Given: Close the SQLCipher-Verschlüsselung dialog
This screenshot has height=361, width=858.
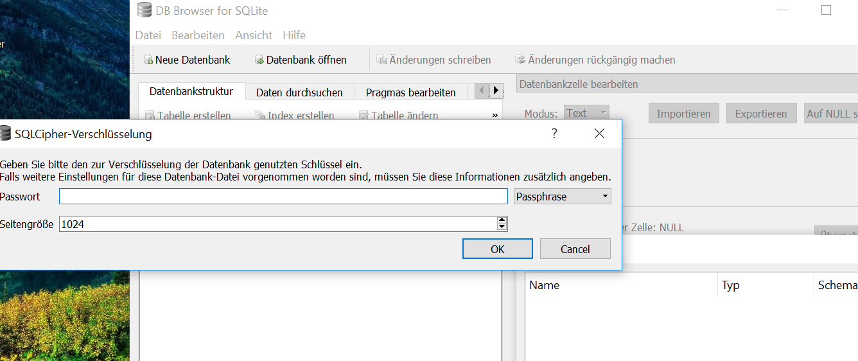Looking at the screenshot, I should click(599, 133).
